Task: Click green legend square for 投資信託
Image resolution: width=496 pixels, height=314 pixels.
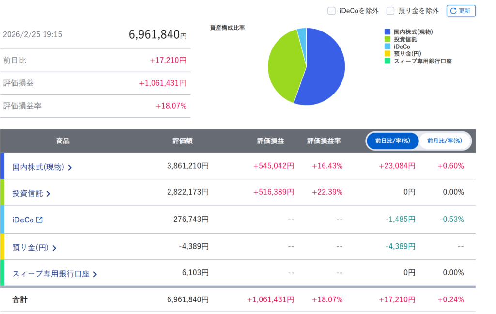Action: coord(387,39)
